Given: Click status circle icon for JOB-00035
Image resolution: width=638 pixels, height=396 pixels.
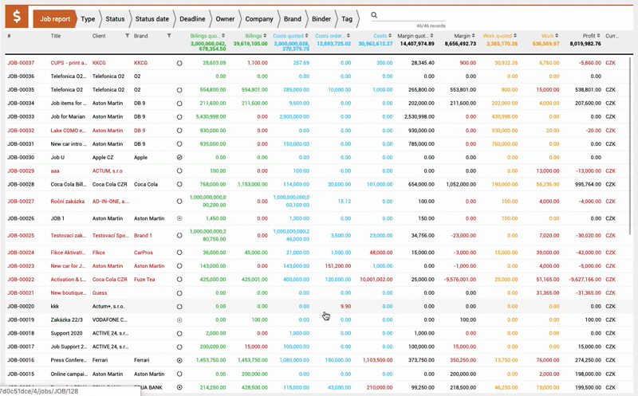Looking at the screenshot, I should coord(179,90).
